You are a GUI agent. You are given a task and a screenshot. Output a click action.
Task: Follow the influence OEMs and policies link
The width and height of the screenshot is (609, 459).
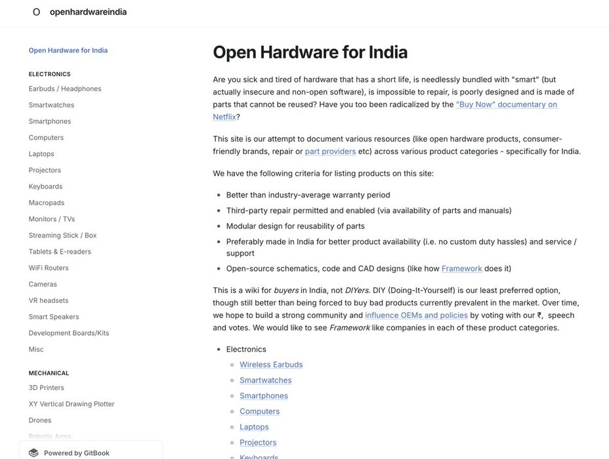[x=416, y=315]
